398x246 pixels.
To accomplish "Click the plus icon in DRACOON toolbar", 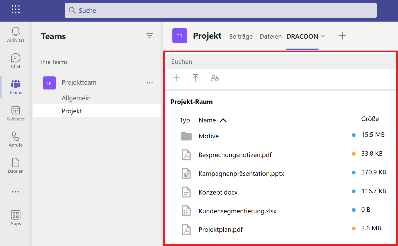I will [x=176, y=78].
